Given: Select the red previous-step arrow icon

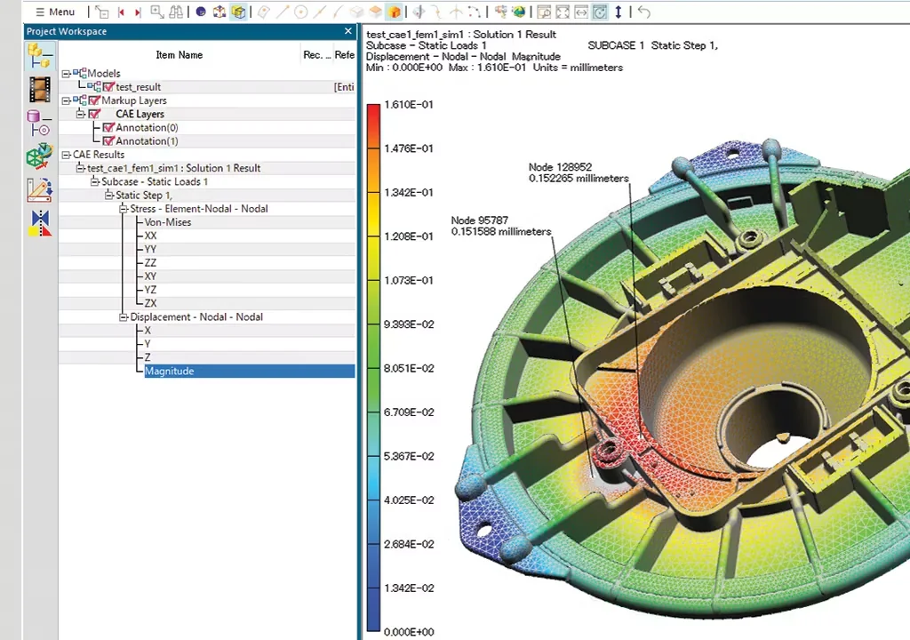Looking at the screenshot, I should (x=121, y=12).
